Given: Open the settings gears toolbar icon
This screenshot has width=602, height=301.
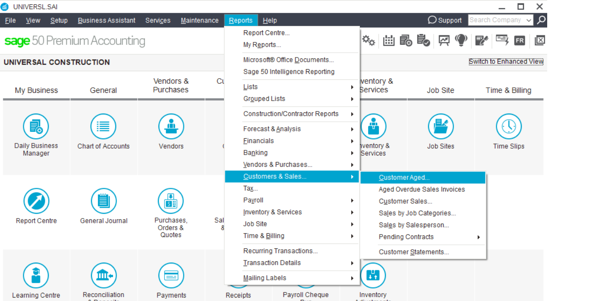Looking at the screenshot, I should point(369,41).
